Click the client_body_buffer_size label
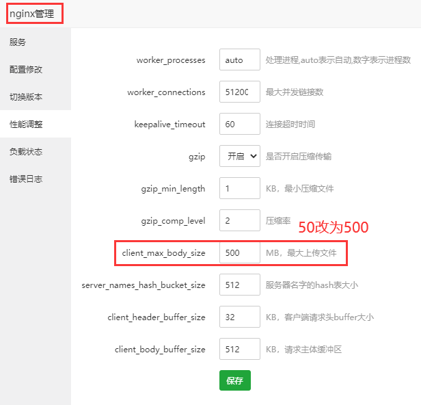421x405 pixels. [160, 350]
